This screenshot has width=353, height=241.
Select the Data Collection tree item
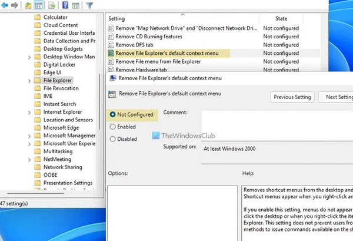coord(69,41)
